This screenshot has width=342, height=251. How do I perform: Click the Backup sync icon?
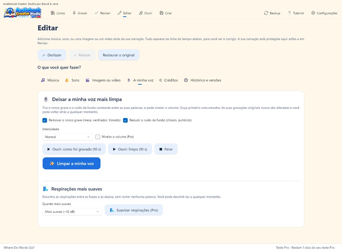(x=266, y=13)
